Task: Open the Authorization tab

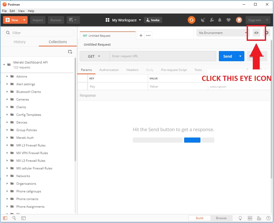Action: [x=109, y=70]
